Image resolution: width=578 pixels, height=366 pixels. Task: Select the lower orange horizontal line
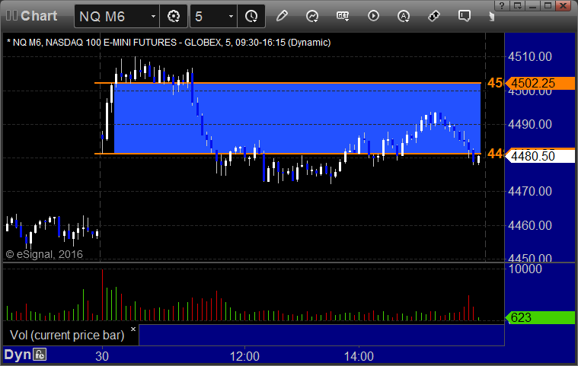[288, 153]
